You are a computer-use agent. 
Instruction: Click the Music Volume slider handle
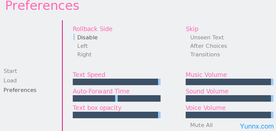point(272,82)
